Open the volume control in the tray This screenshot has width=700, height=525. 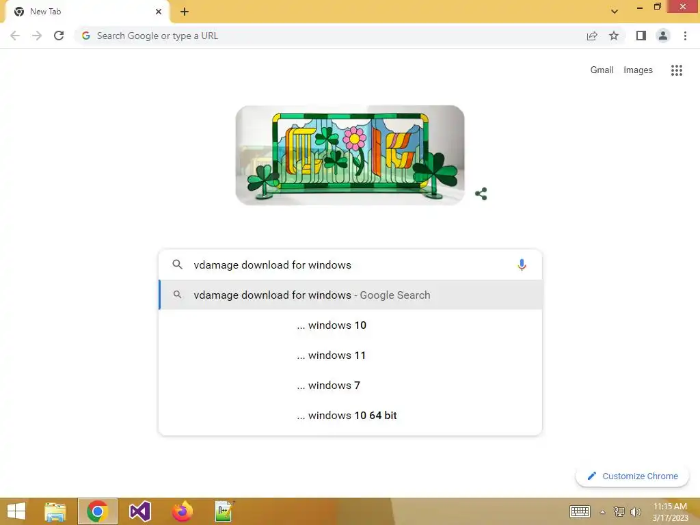(635, 511)
